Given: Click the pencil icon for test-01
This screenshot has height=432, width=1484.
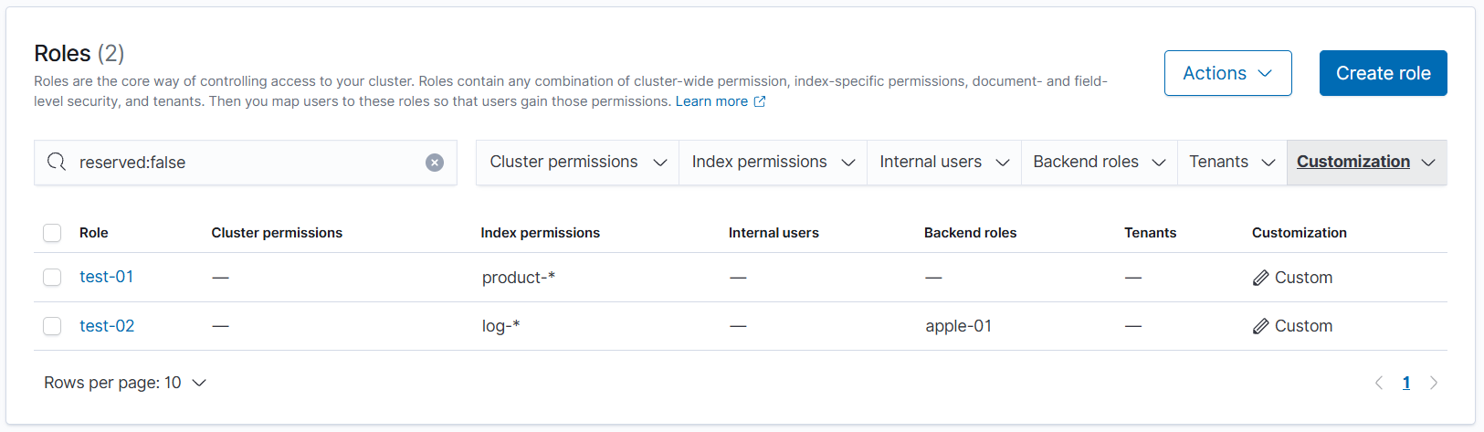Looking at the screenshot, I should point(1260,278).
